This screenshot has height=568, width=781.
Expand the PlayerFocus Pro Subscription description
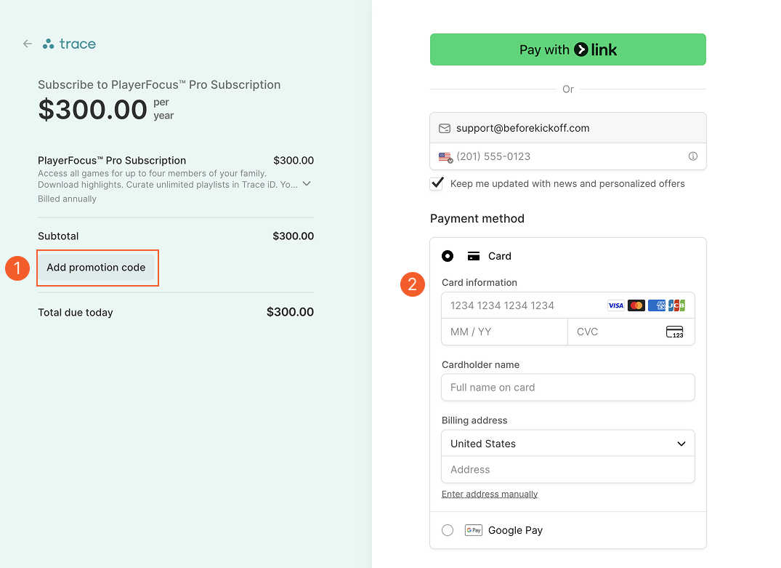click(x=307, y=183)
